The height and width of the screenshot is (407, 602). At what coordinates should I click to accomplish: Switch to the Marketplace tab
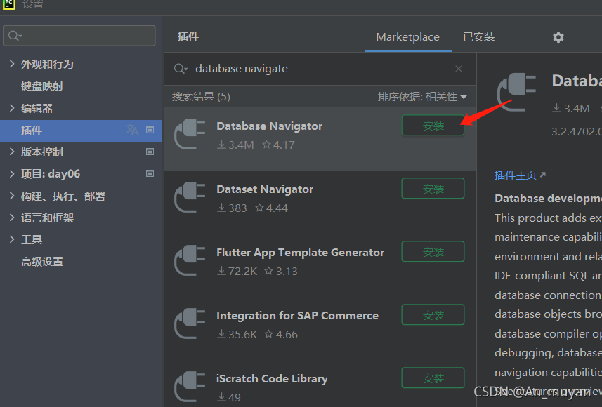pos(407,36)
